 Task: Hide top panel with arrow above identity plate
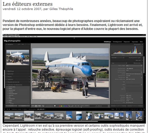click(74, 38)
